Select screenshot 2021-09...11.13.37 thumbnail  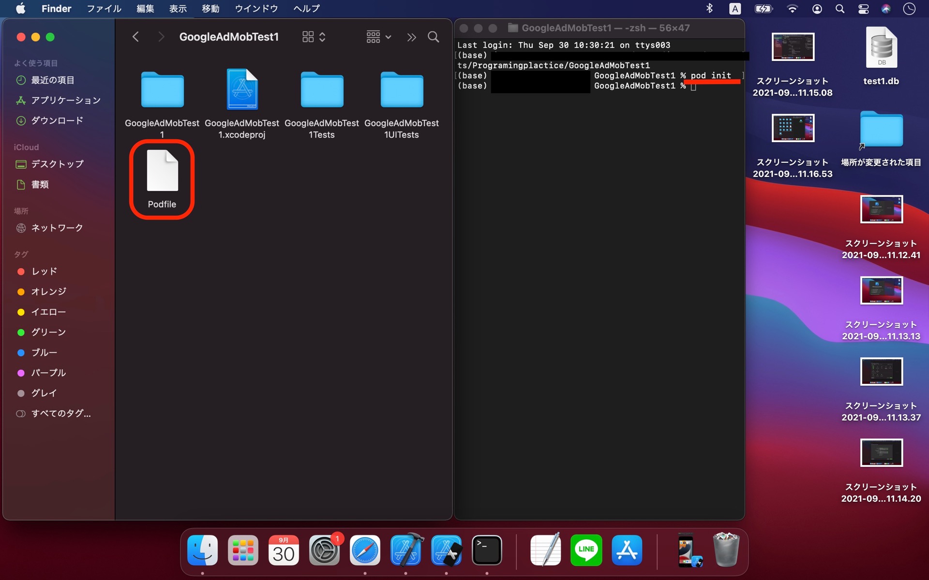(x=881, y=372)
